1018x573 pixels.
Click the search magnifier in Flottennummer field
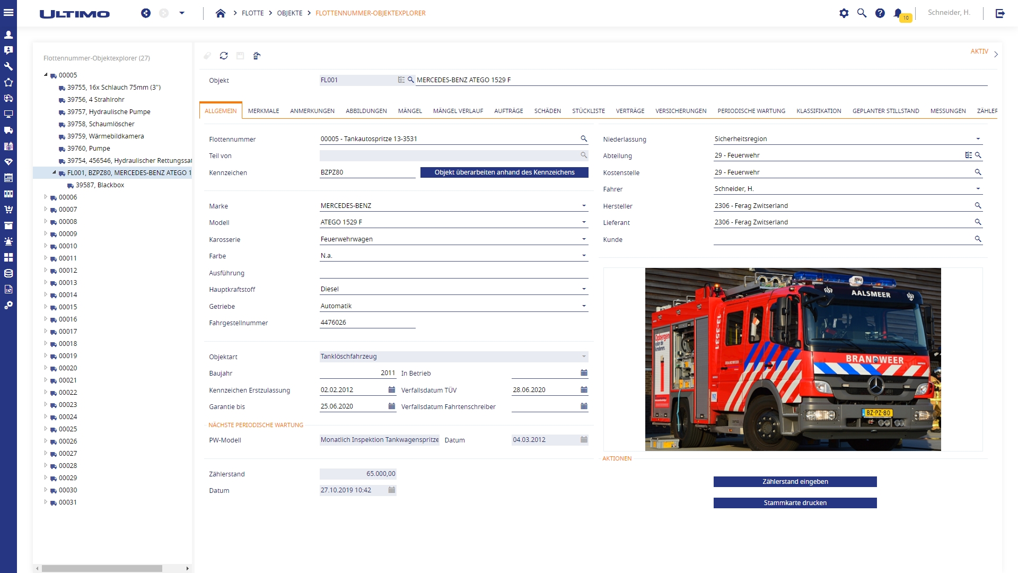584,139
